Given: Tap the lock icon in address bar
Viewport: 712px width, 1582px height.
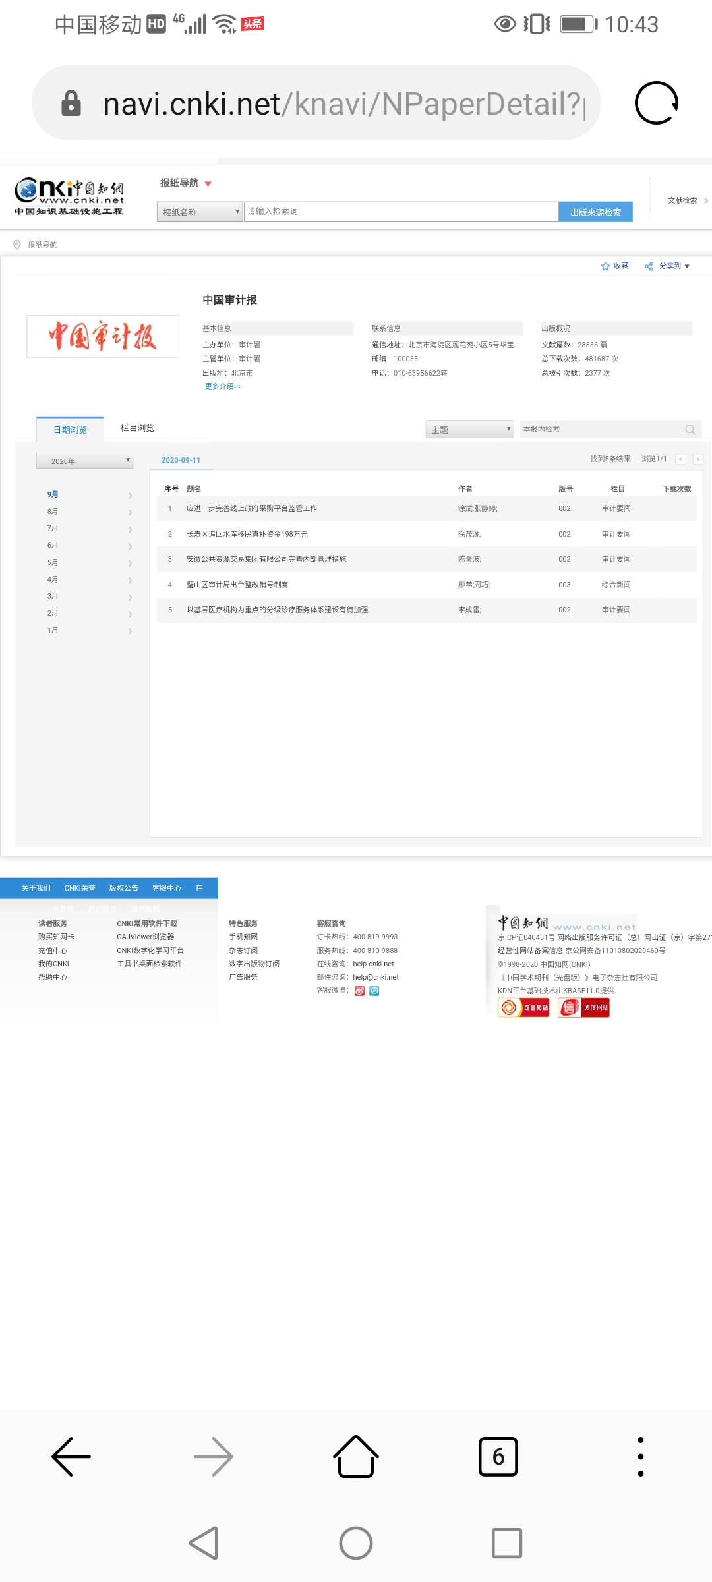Looking at the screenshot, I should tap(71, 103).
